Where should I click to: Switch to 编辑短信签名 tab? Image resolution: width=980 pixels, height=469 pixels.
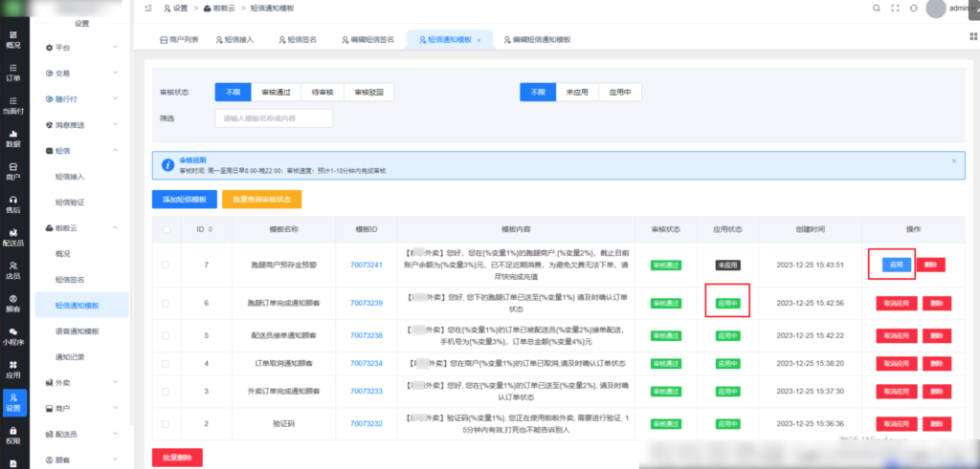[368, 40]
